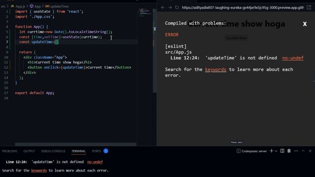
Task: Go forward in the browser preview
Action: 170,7
